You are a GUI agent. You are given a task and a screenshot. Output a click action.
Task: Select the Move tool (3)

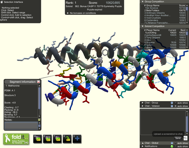[77, 139]
